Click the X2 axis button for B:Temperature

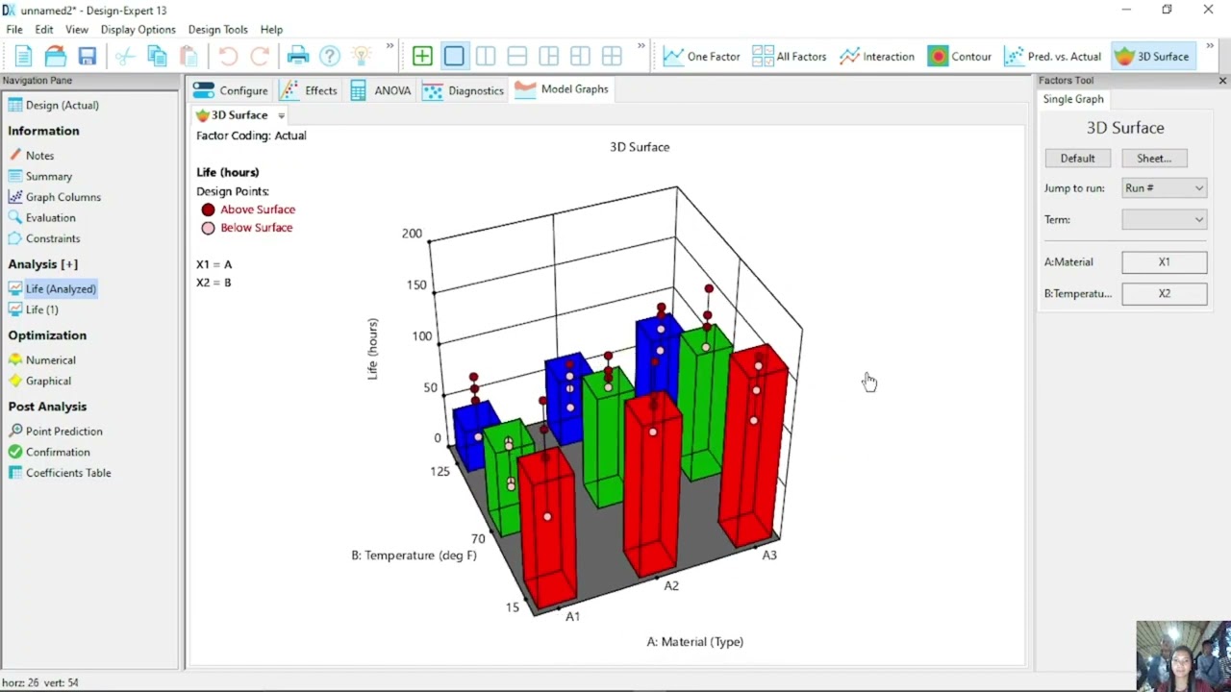(x=1164, y=293)
